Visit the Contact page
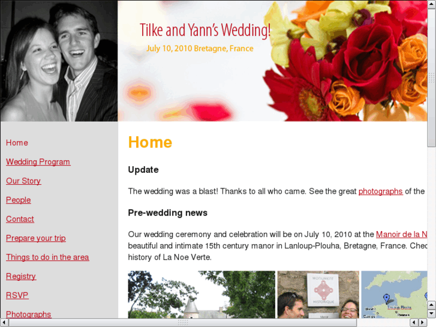The width and height of the screenshot is (436, 327). pyautogui.click(x=20, y=219)
